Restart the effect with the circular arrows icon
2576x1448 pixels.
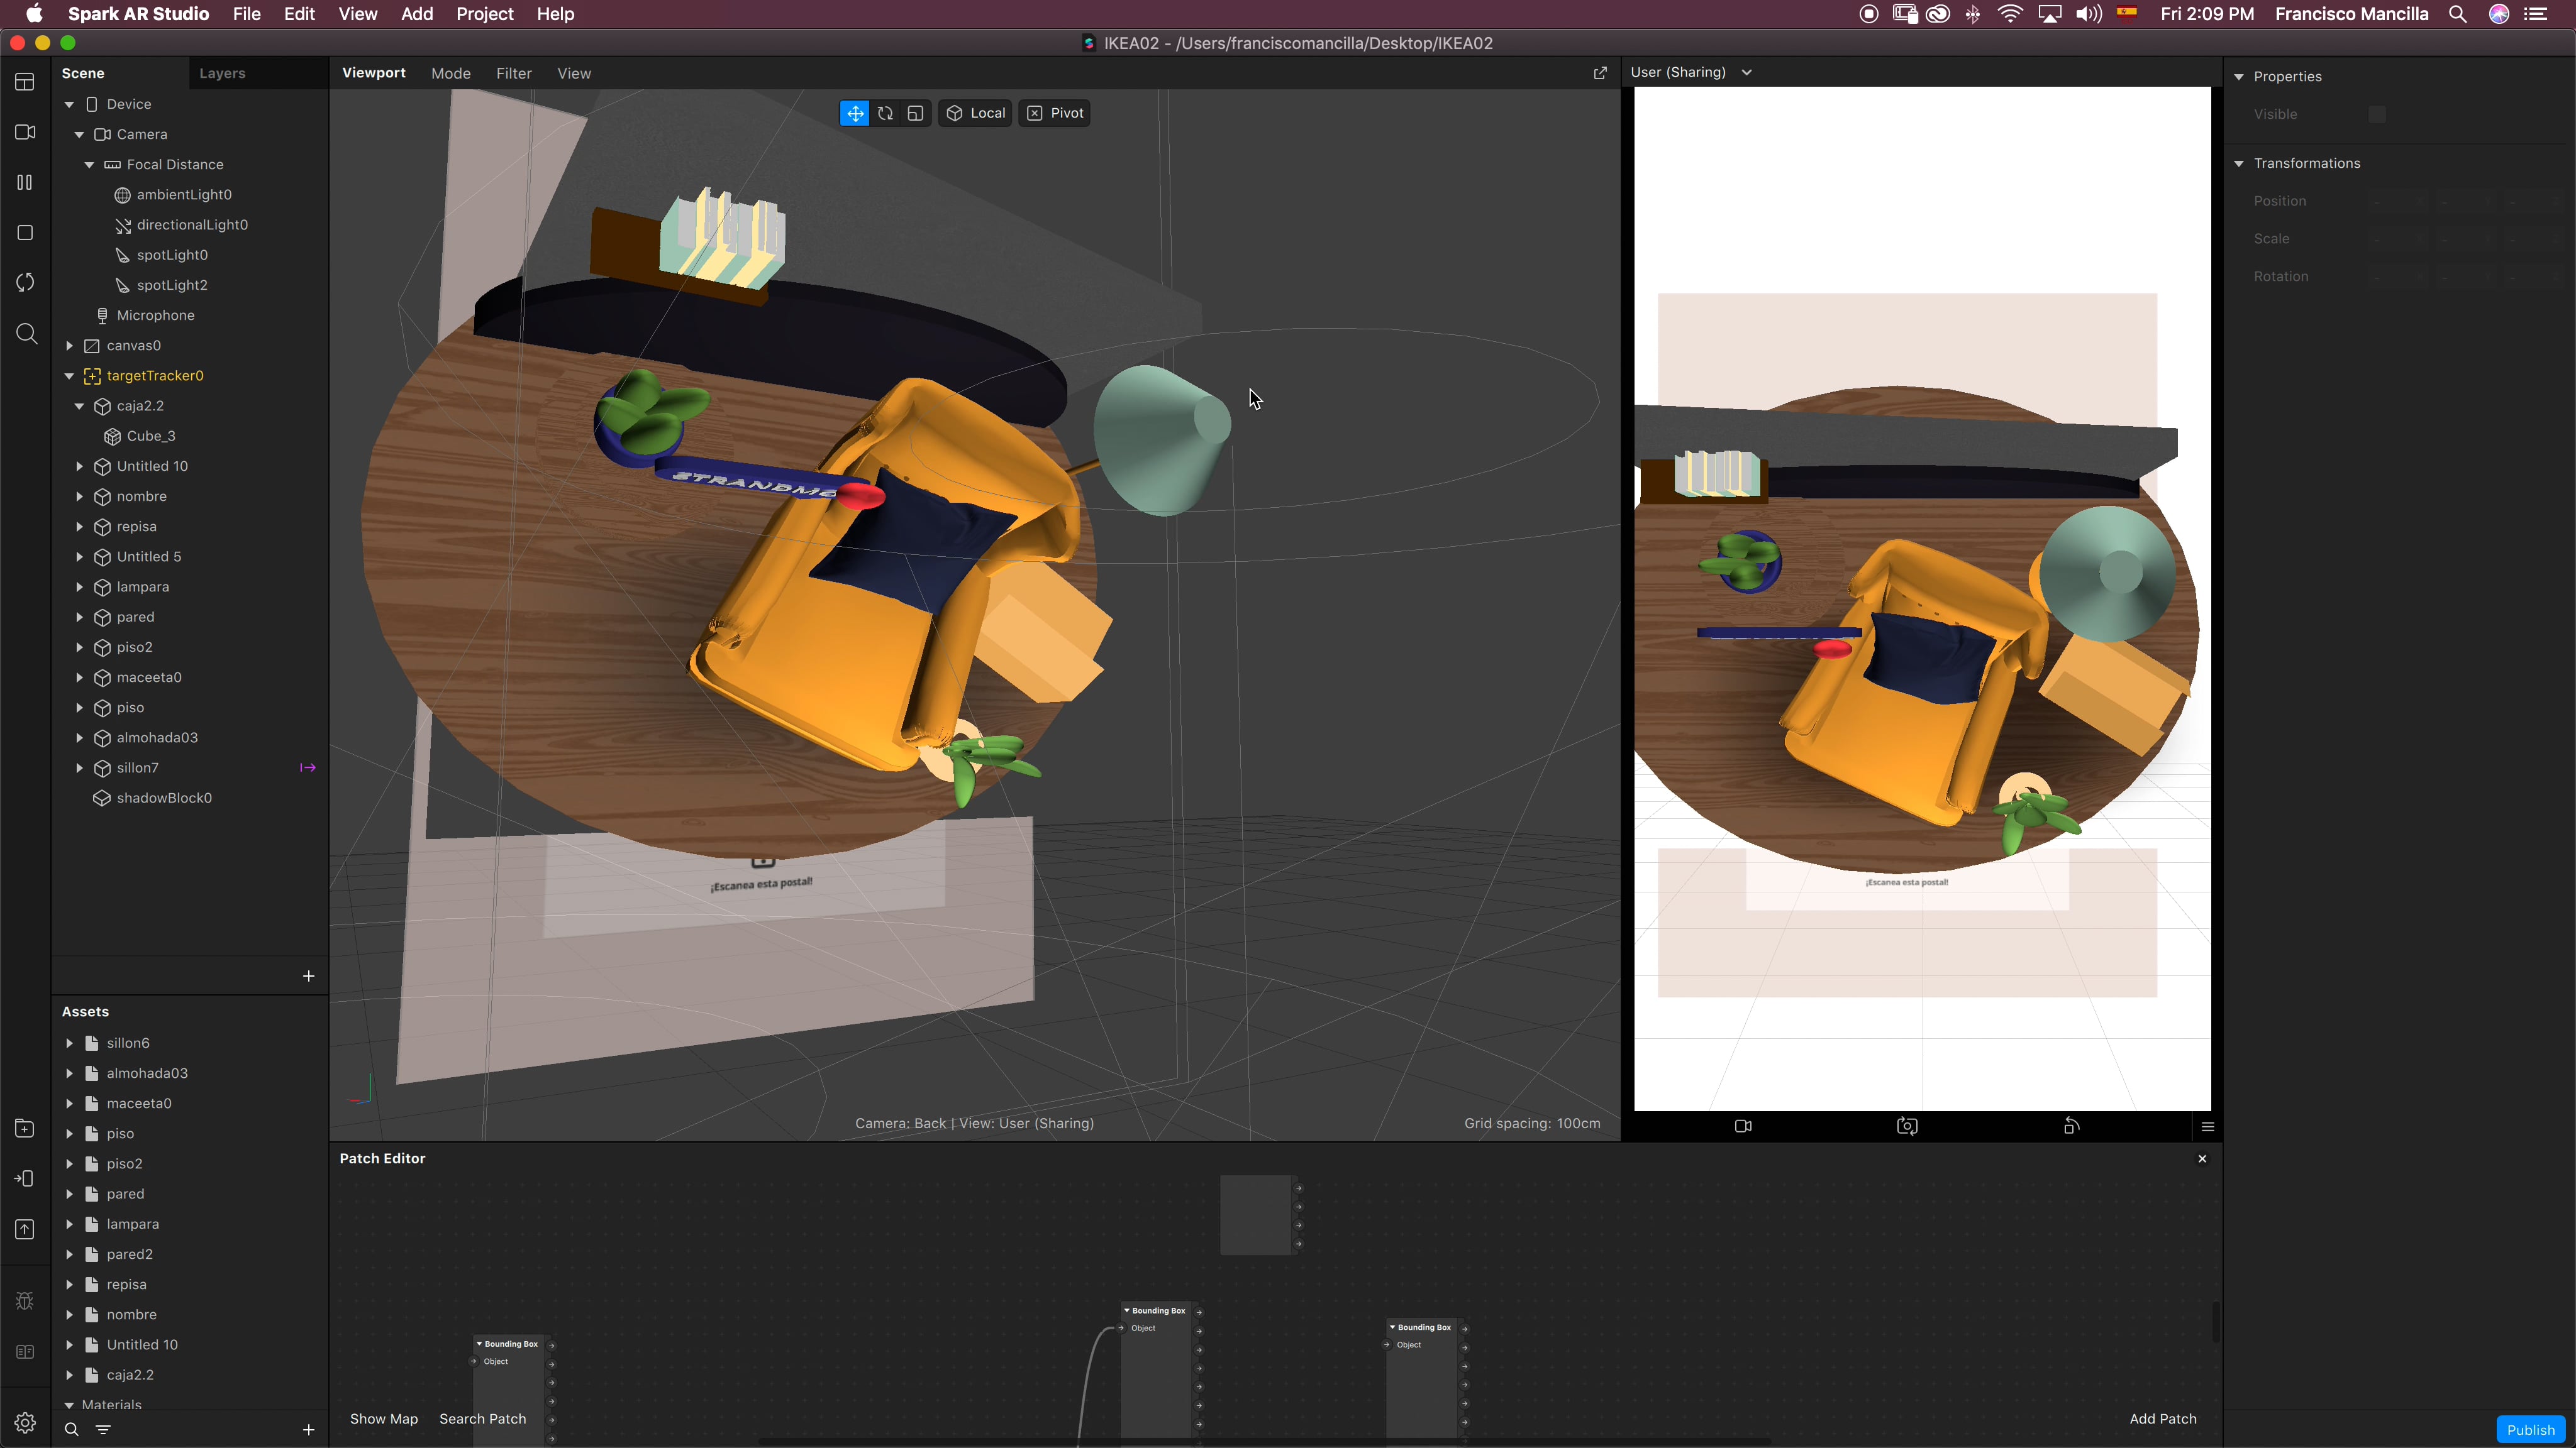(25, 283)
